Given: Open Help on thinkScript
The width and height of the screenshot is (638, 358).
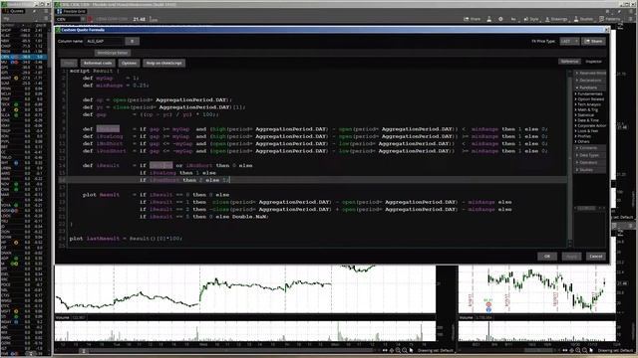Looking at the screenshot, I should (163, 64).
